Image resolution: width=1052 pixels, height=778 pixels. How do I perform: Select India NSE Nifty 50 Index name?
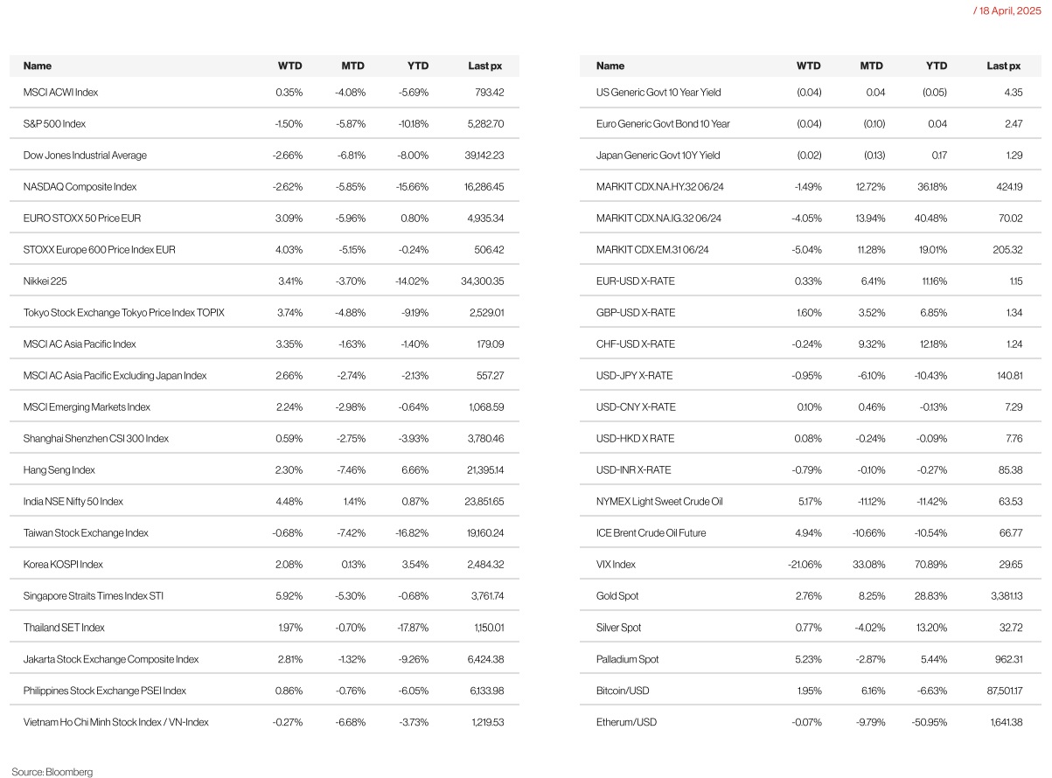coord(73,502)
